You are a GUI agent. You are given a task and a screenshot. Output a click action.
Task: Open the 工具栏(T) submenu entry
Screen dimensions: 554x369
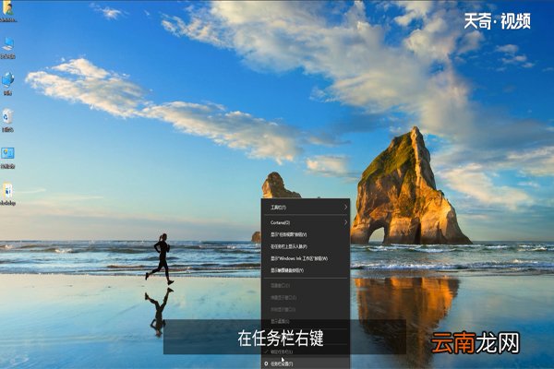point(306,208)
